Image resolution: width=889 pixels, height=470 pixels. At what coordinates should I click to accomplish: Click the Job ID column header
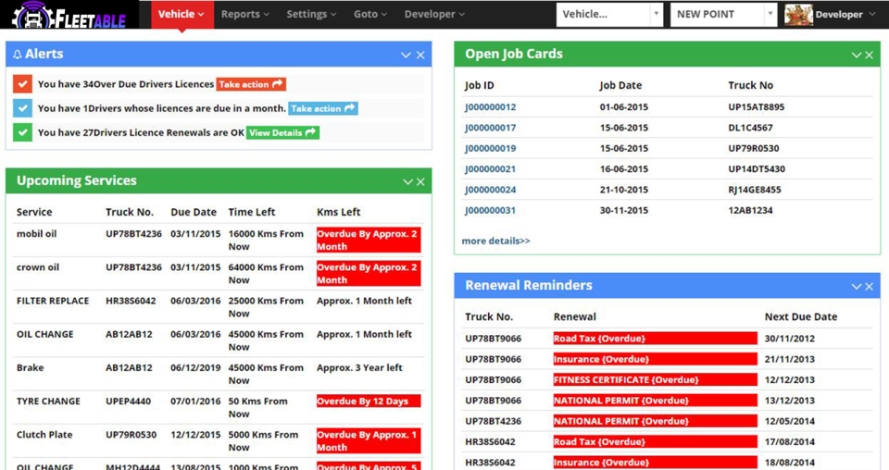(x=479, y=85)
